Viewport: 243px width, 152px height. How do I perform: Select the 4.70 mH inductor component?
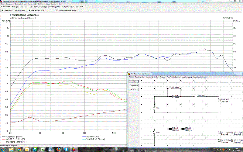[183, 129]
